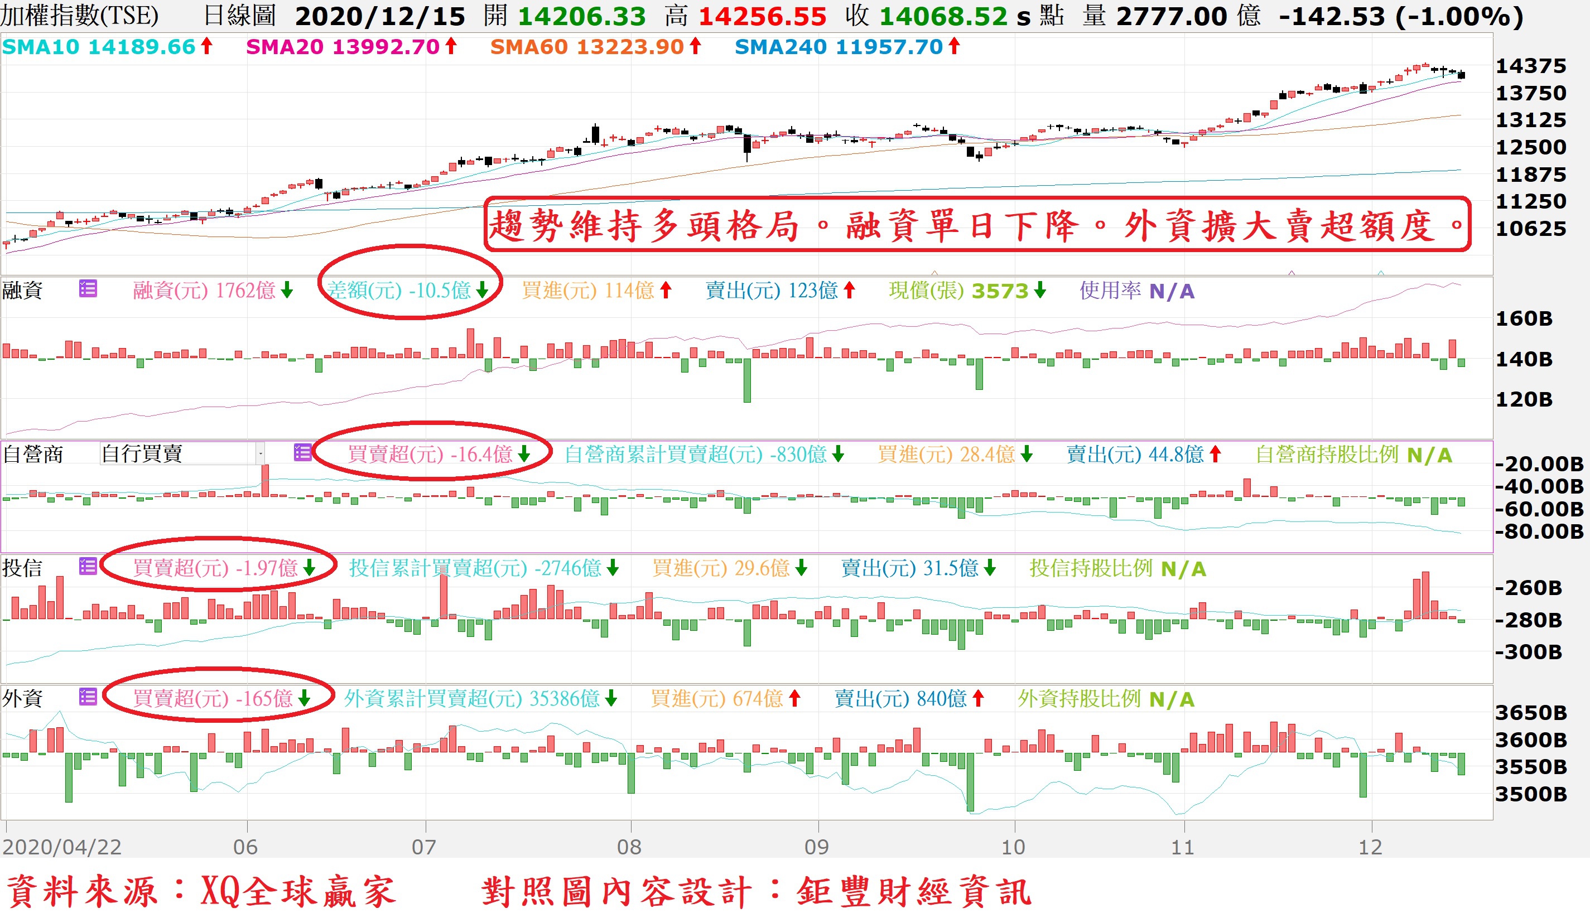Click the 投信 panel title
Image resolution: width=1590 pixels, height=923 pixels.
tap(23, 568)
